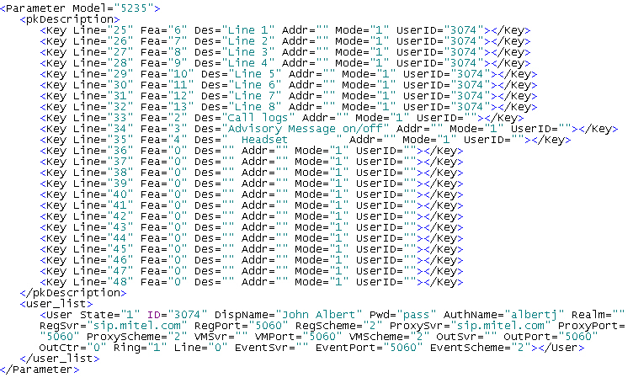Viewport: 633px width, 383px height.
Task: Click the Key Line="31" row for Line 7
Action: (x=288, y=96)
